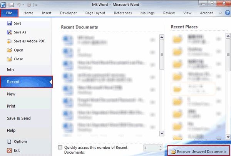Screen dimensions: 231x156
Task: Close the Microsoft Word window
Action: [x=224, y=3]
